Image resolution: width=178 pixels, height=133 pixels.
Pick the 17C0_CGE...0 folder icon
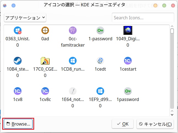click(45, 61)
